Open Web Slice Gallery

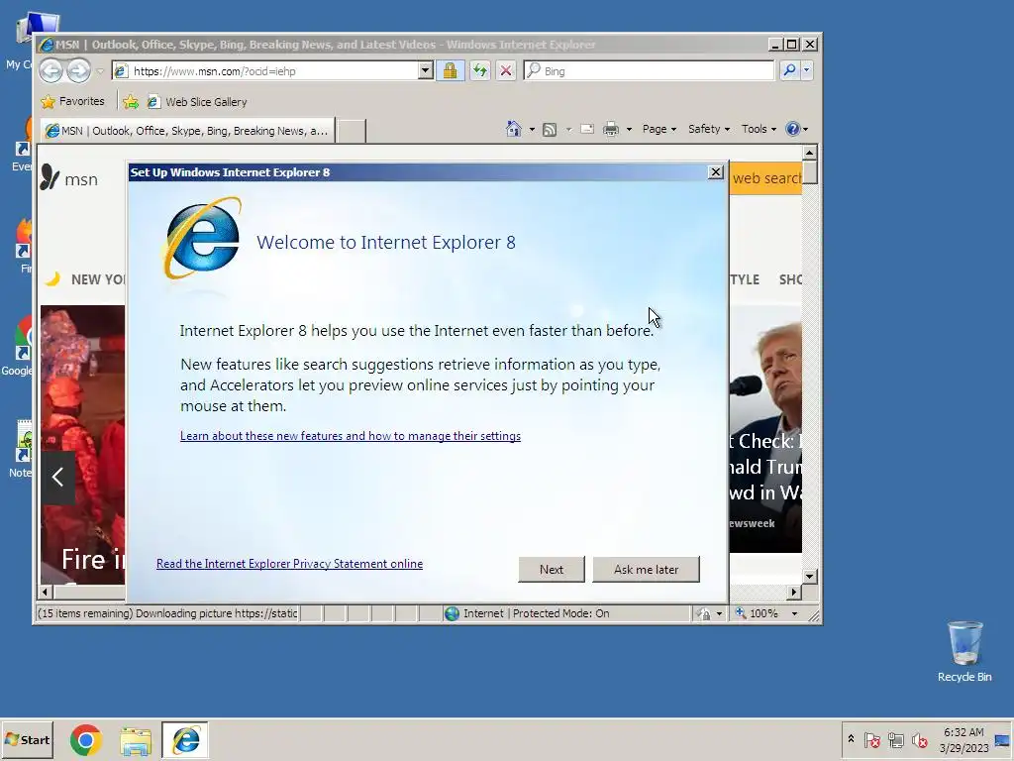(x=197, y=102)
